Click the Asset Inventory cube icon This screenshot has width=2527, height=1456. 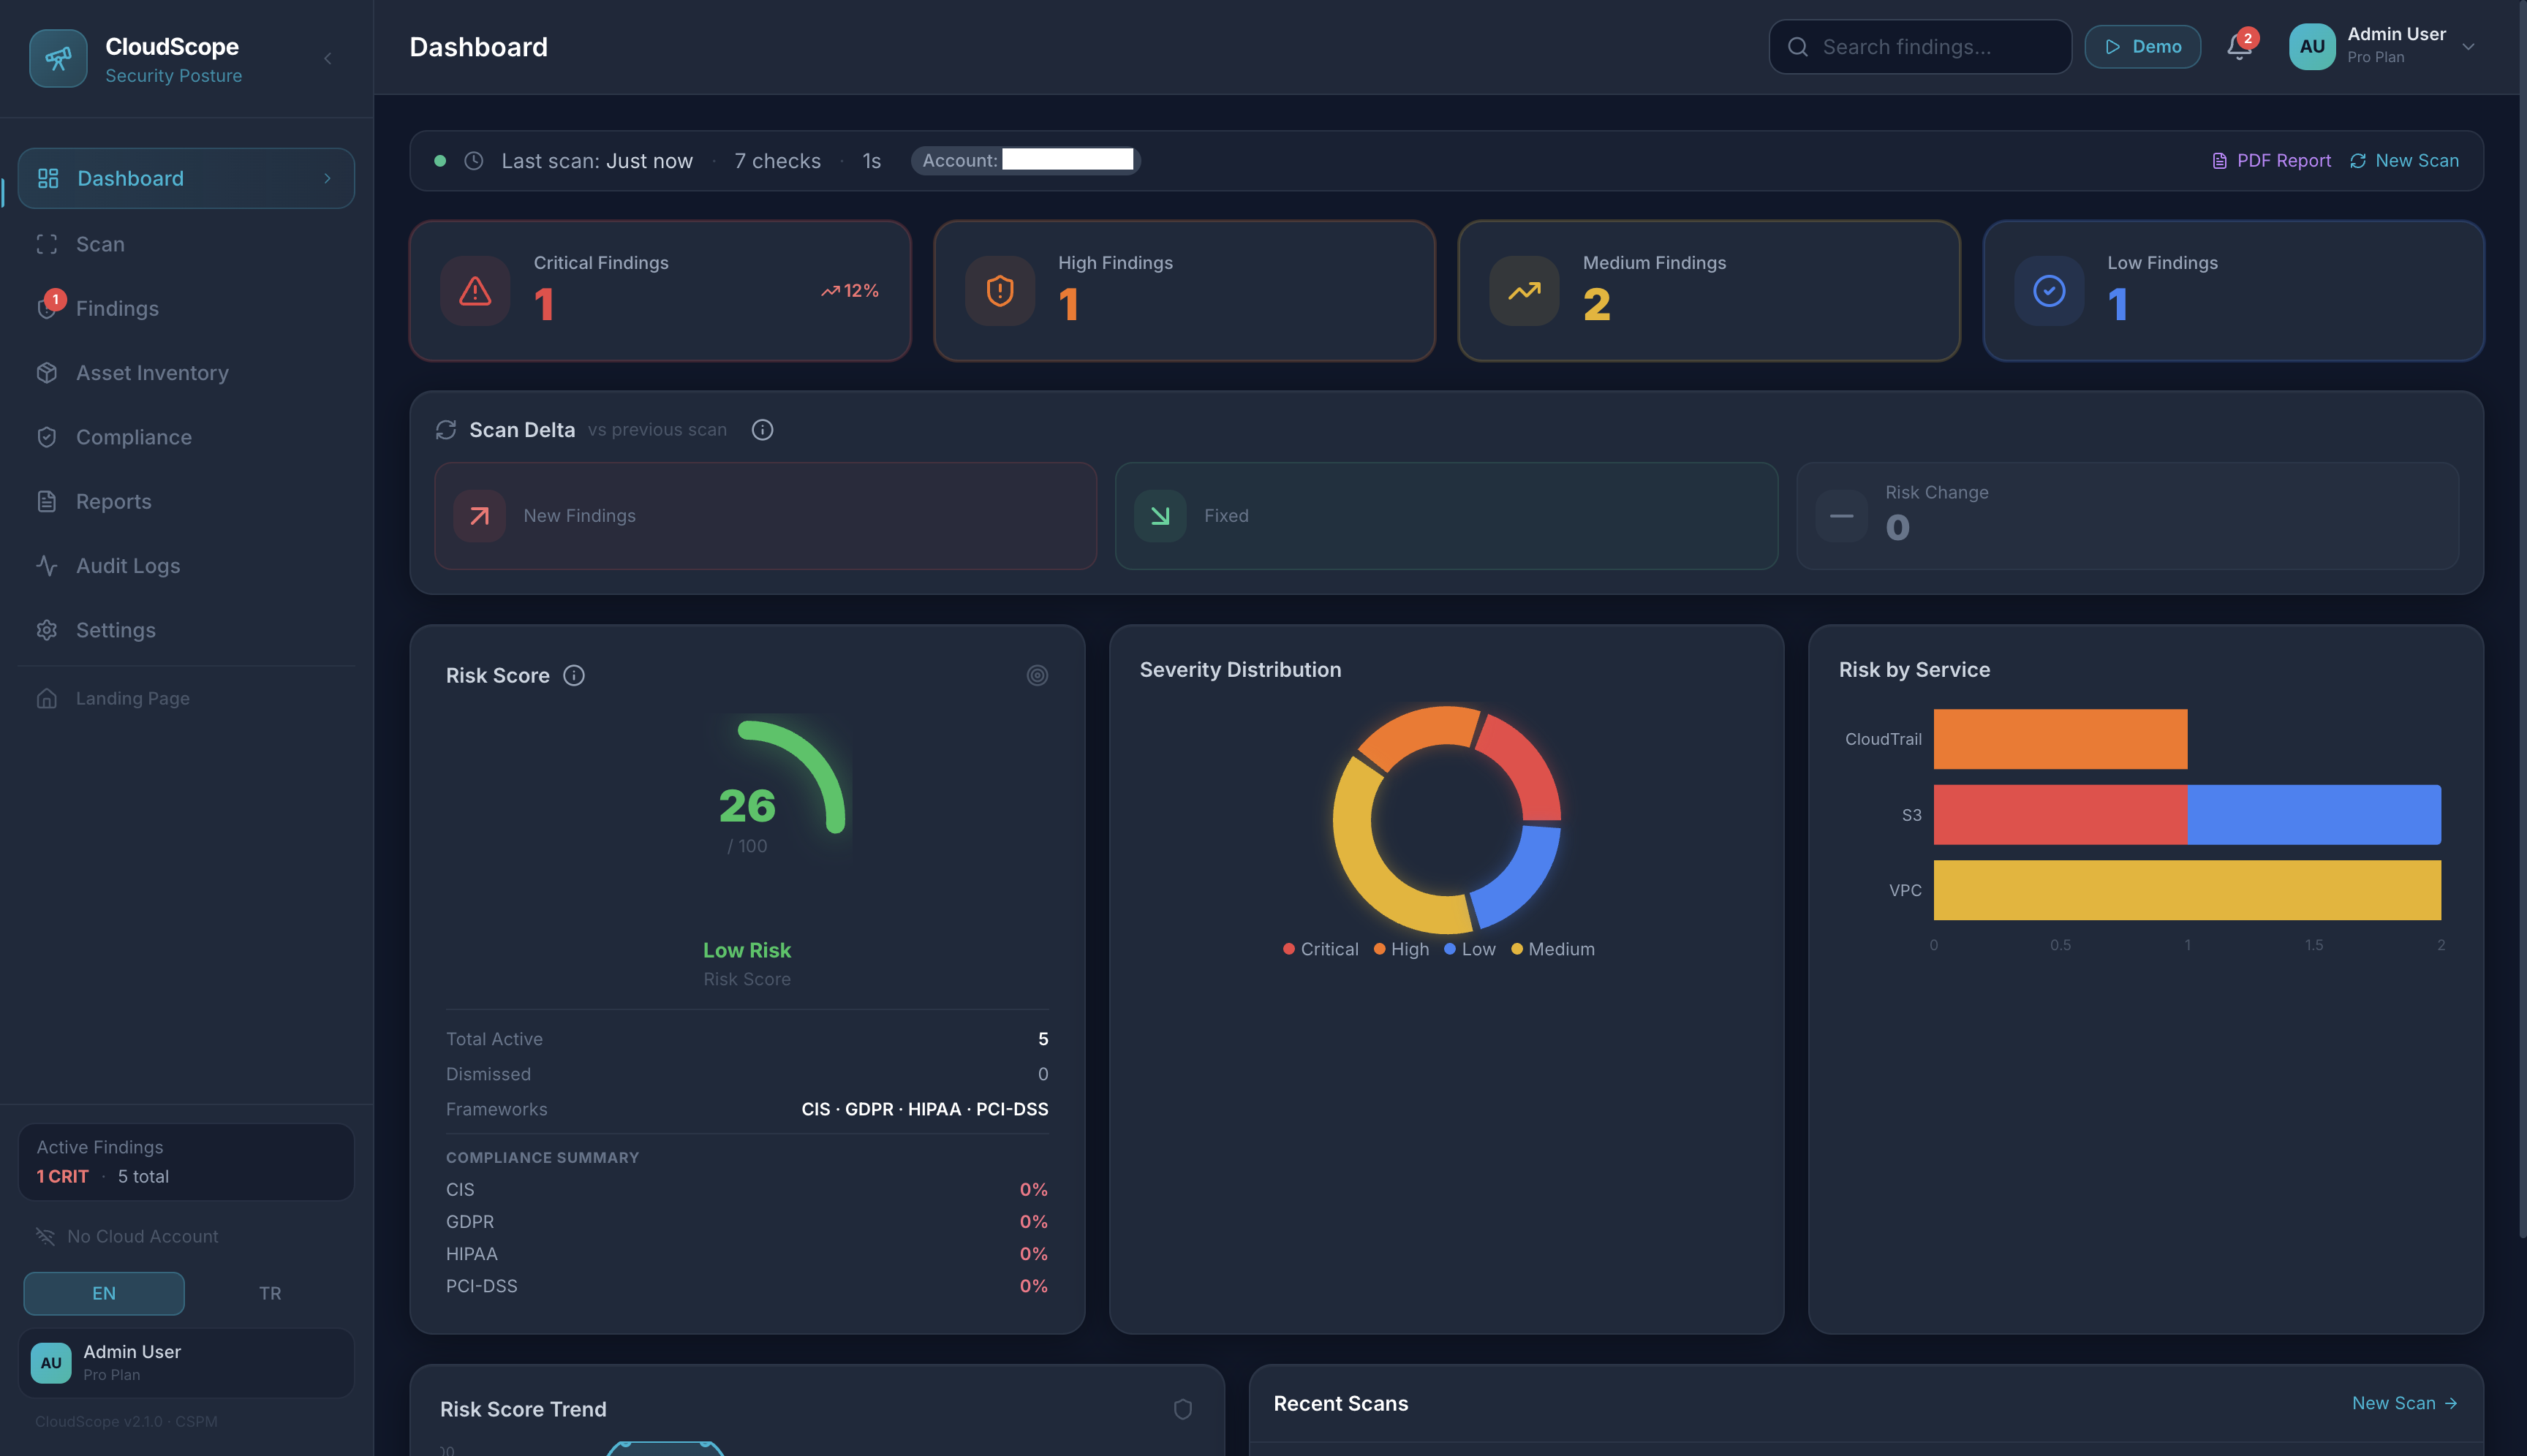(46, 373)
